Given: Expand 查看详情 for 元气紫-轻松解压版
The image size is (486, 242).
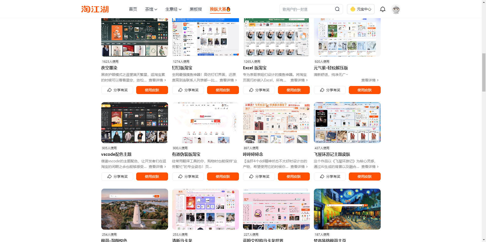Looking at the screenshot, I should coord(370,80).
